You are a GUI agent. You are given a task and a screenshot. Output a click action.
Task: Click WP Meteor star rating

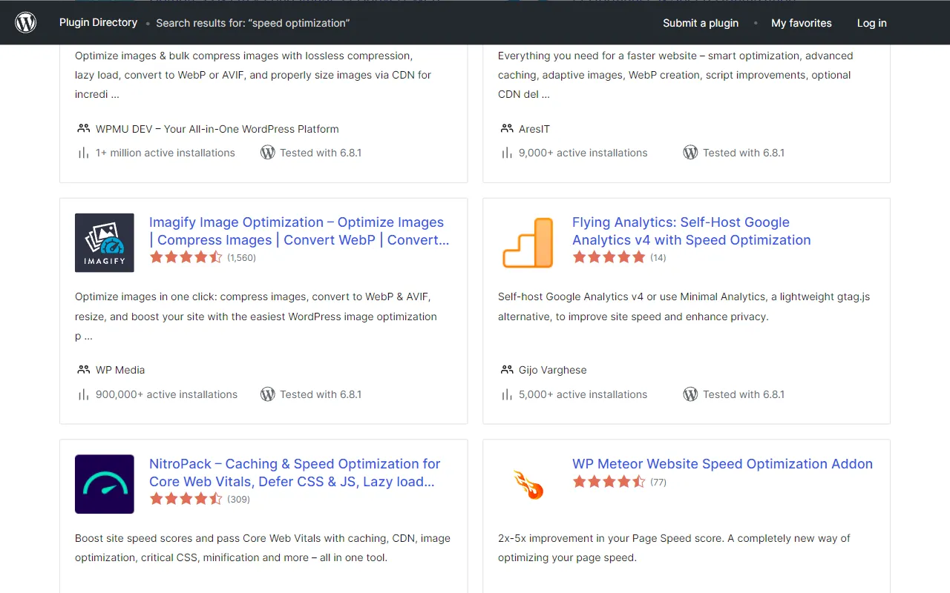609,481
